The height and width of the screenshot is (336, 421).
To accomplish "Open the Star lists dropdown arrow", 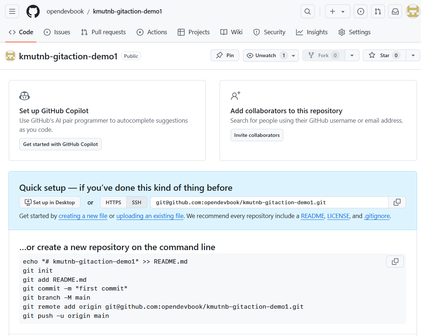I will (413, 55).
